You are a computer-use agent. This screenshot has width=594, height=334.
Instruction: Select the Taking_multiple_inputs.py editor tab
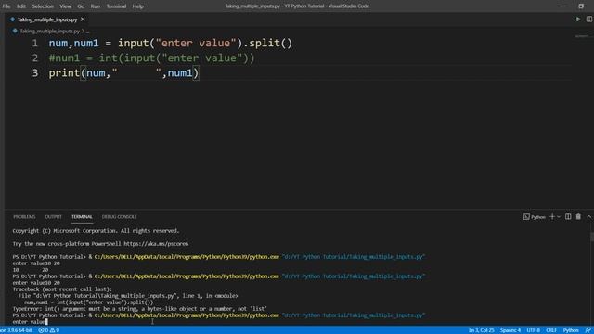(47, 19)
